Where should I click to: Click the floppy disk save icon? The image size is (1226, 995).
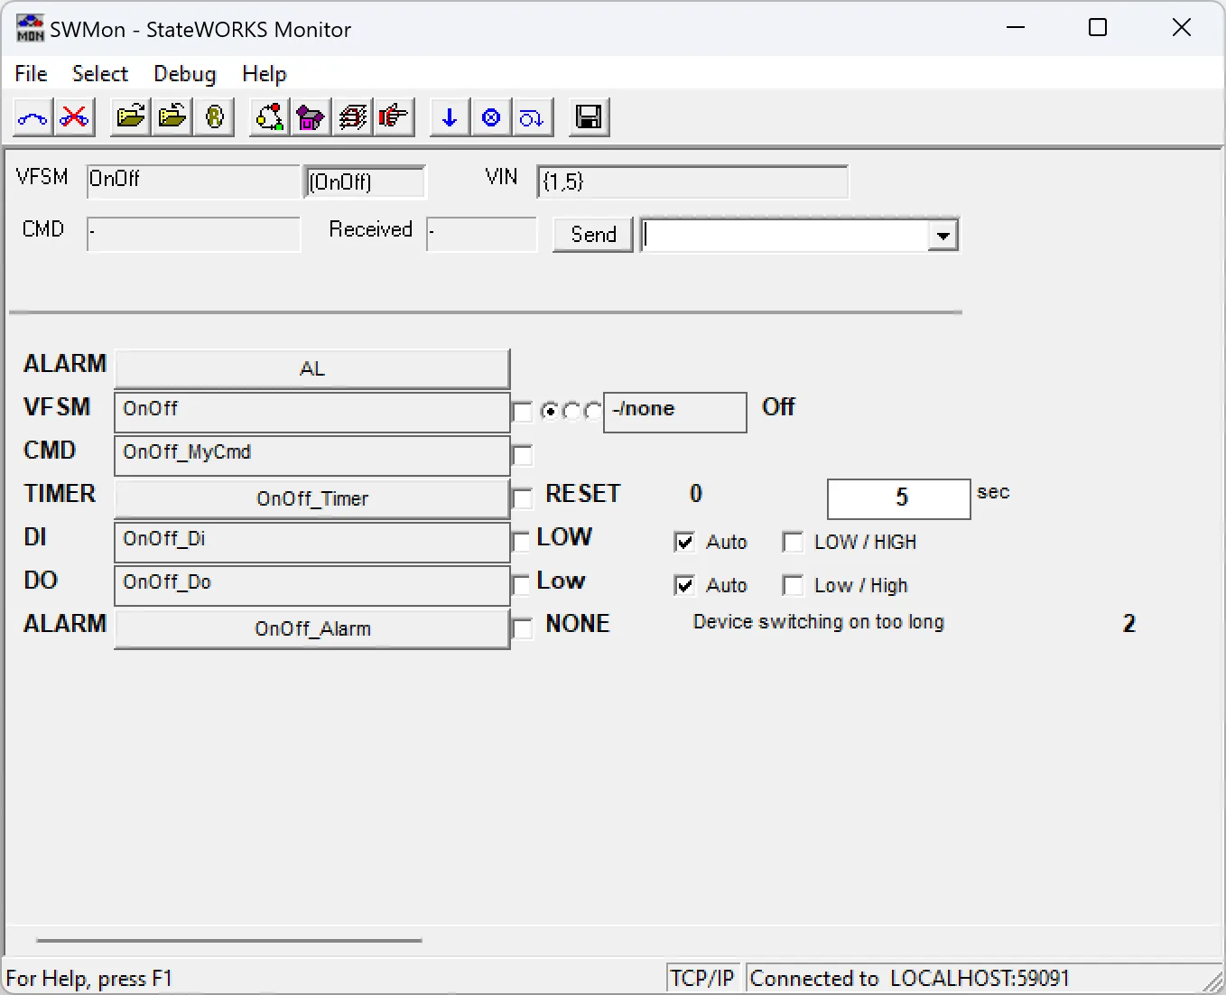pyautogui.click(x=589, y=117)
